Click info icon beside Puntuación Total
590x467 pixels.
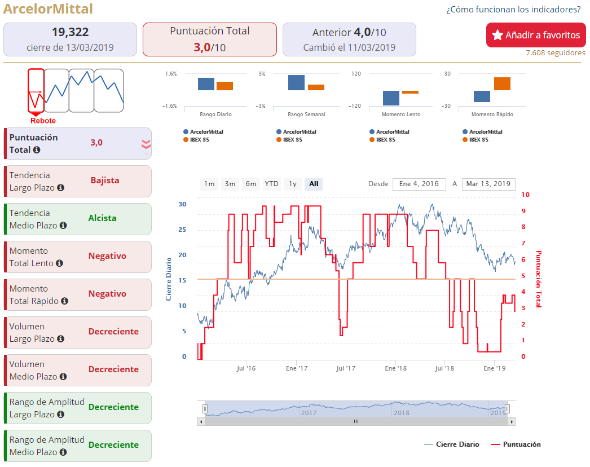tap(37, 150)
